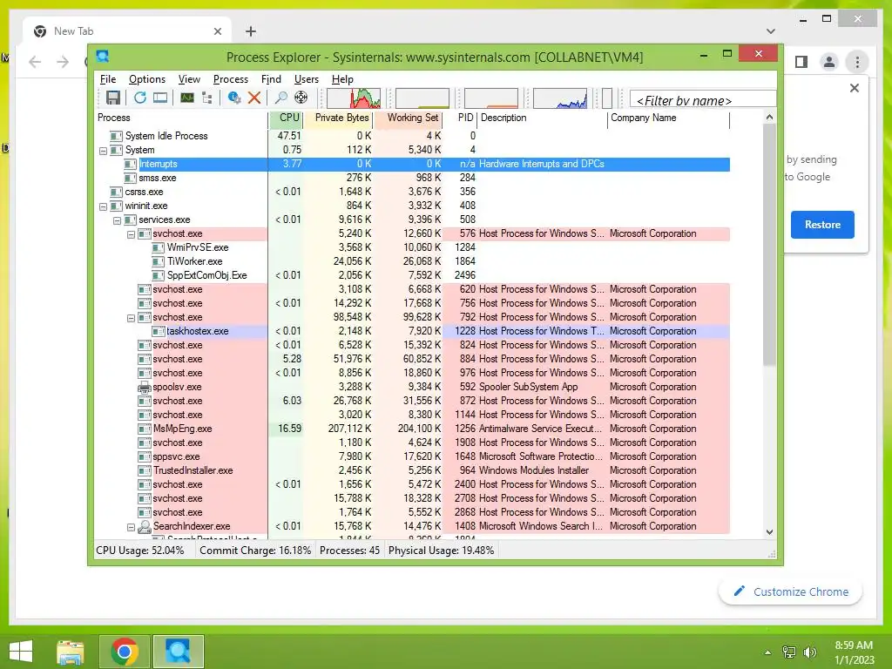Collapse the wininit.exe tree node
The image size is (892, 669).
(x=103, y=206)
